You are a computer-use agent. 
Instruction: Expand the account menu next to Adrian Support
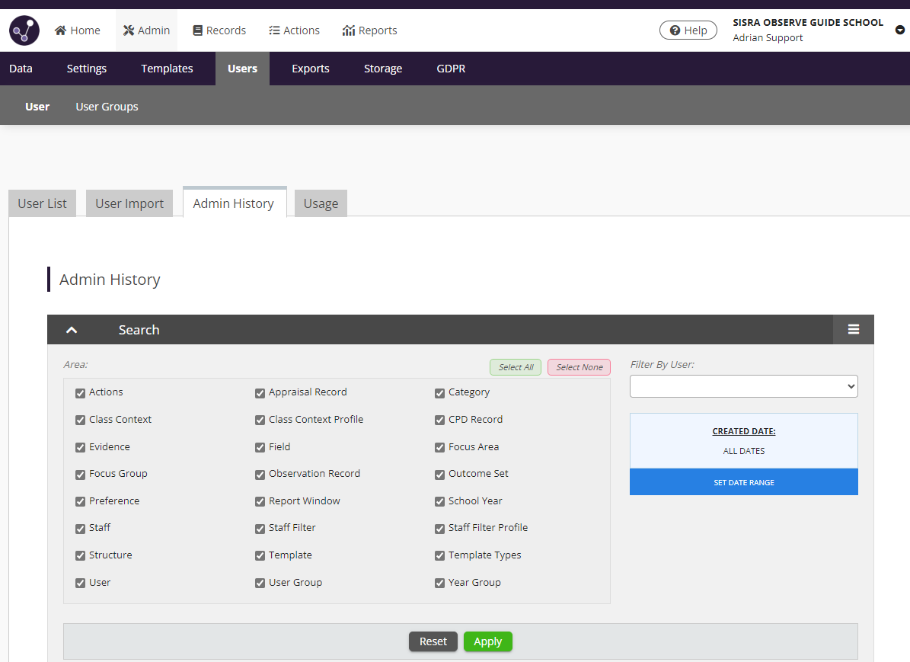pyautogui.click(x=900, y=30)
